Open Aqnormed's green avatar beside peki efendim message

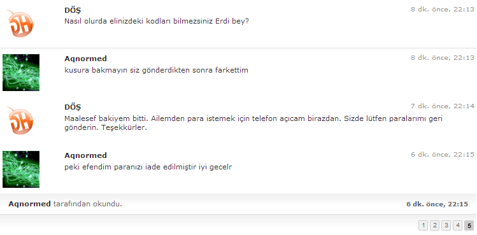click(21, 169)
